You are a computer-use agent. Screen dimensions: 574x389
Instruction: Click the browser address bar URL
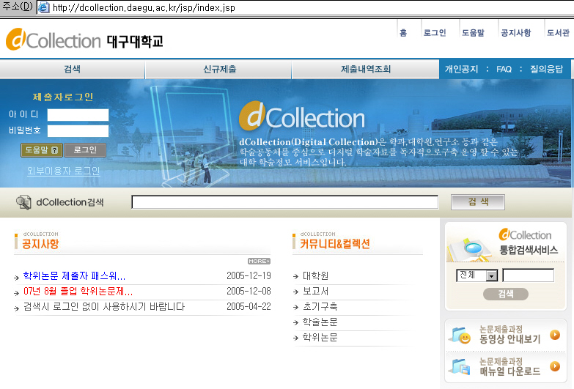[x=144, y=7]
